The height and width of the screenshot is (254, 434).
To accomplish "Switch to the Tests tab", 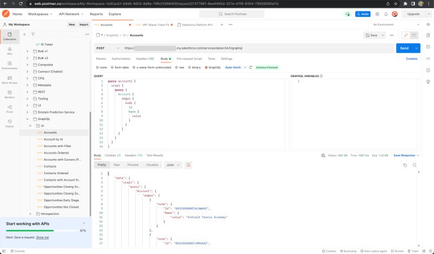I will (x=211, y=59).
